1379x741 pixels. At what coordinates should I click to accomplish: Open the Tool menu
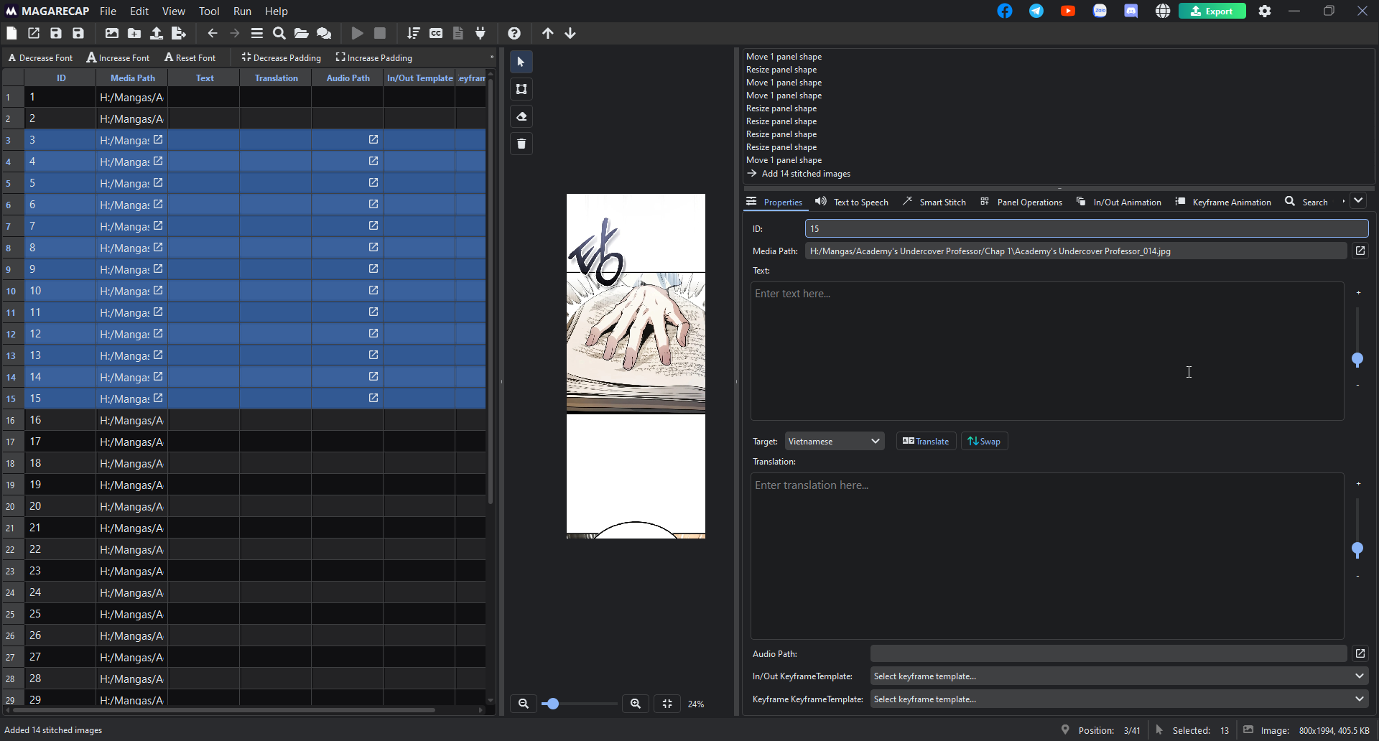pos(209,11)
